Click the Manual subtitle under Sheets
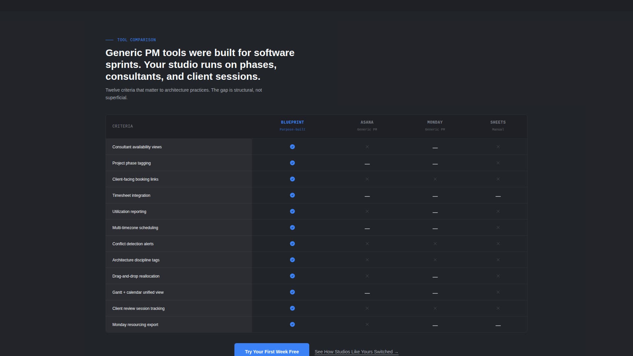This screenshot has width=633, height=356. 498,130
